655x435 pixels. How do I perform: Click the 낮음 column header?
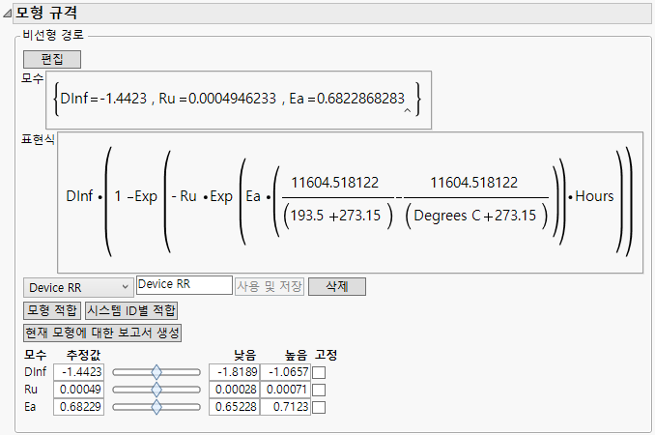(x=244, y=355)
